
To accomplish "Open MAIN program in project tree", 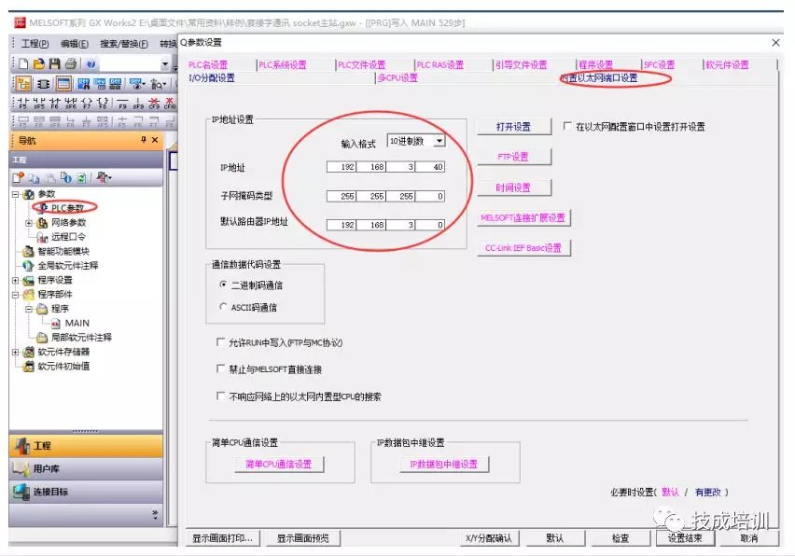I will click(77, 323).
